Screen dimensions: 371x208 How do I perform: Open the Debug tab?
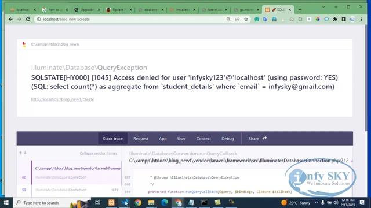coord(228,139)
